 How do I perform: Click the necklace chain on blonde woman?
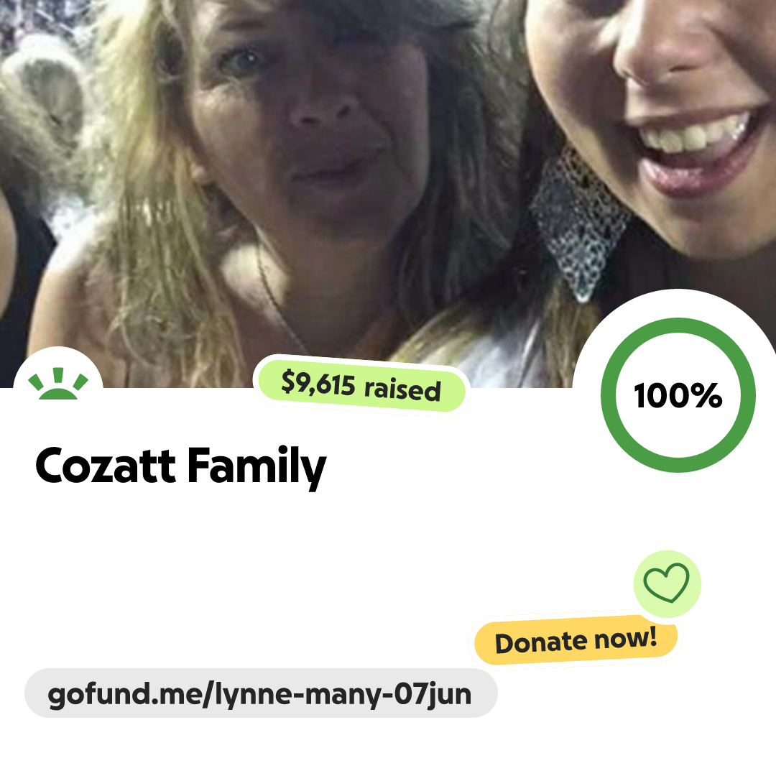coord(281,297)
